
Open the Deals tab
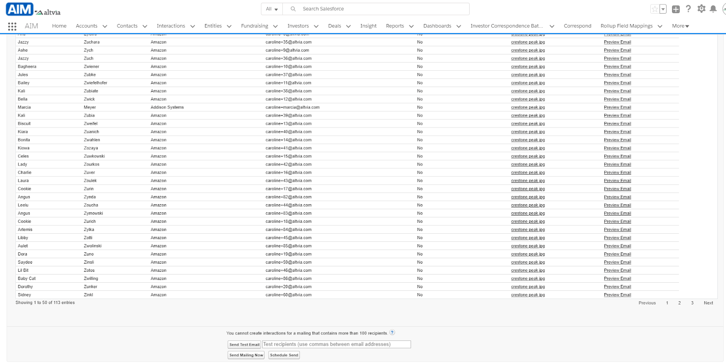tap(334, 26)
